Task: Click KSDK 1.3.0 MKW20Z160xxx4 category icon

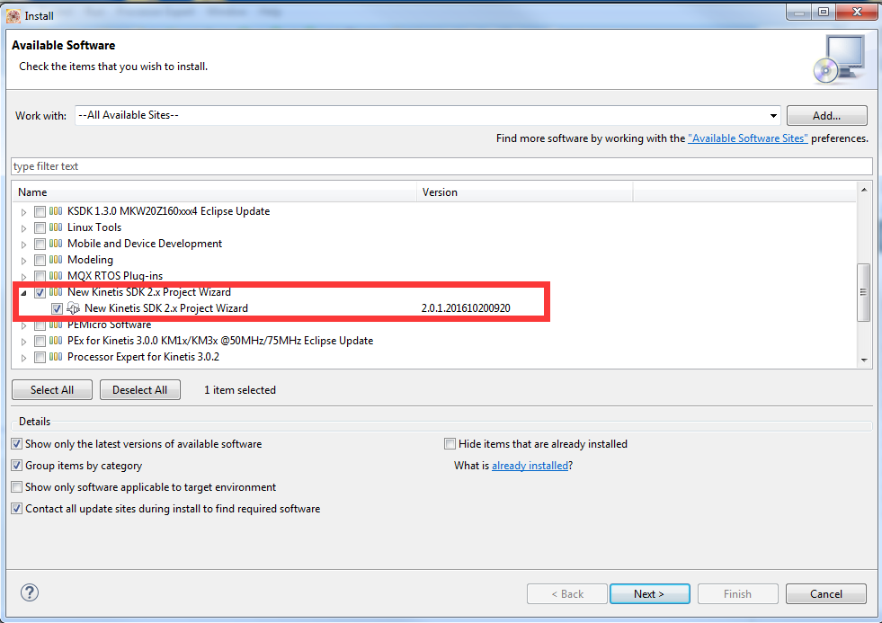Action: [x=56, y=211]
